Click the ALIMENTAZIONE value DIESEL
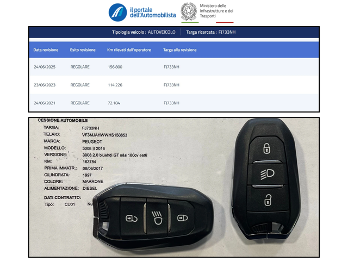The image size is (348, 261). [x=90, y=189]
